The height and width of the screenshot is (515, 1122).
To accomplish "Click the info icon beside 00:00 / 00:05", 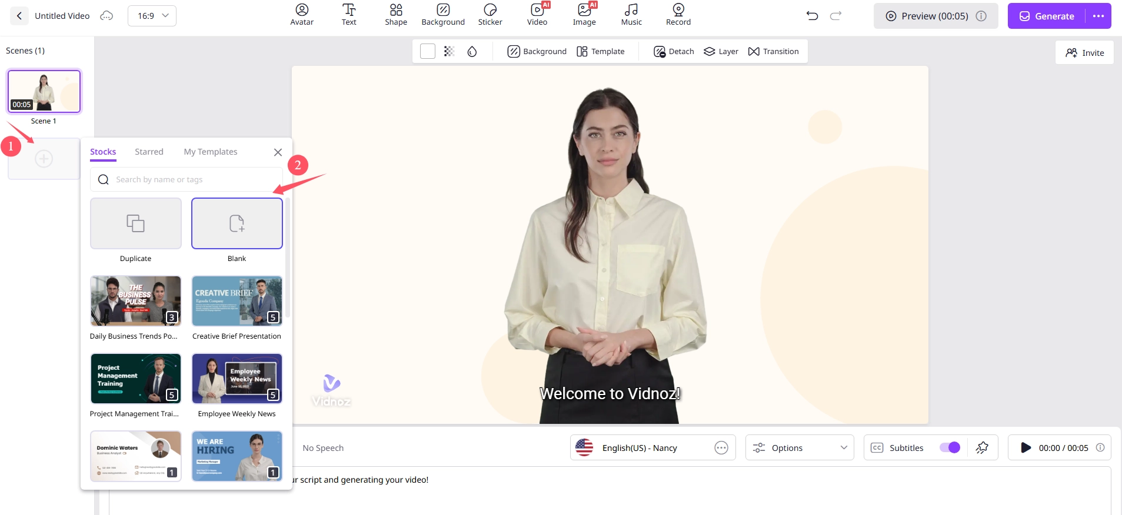I will 1100,448.
